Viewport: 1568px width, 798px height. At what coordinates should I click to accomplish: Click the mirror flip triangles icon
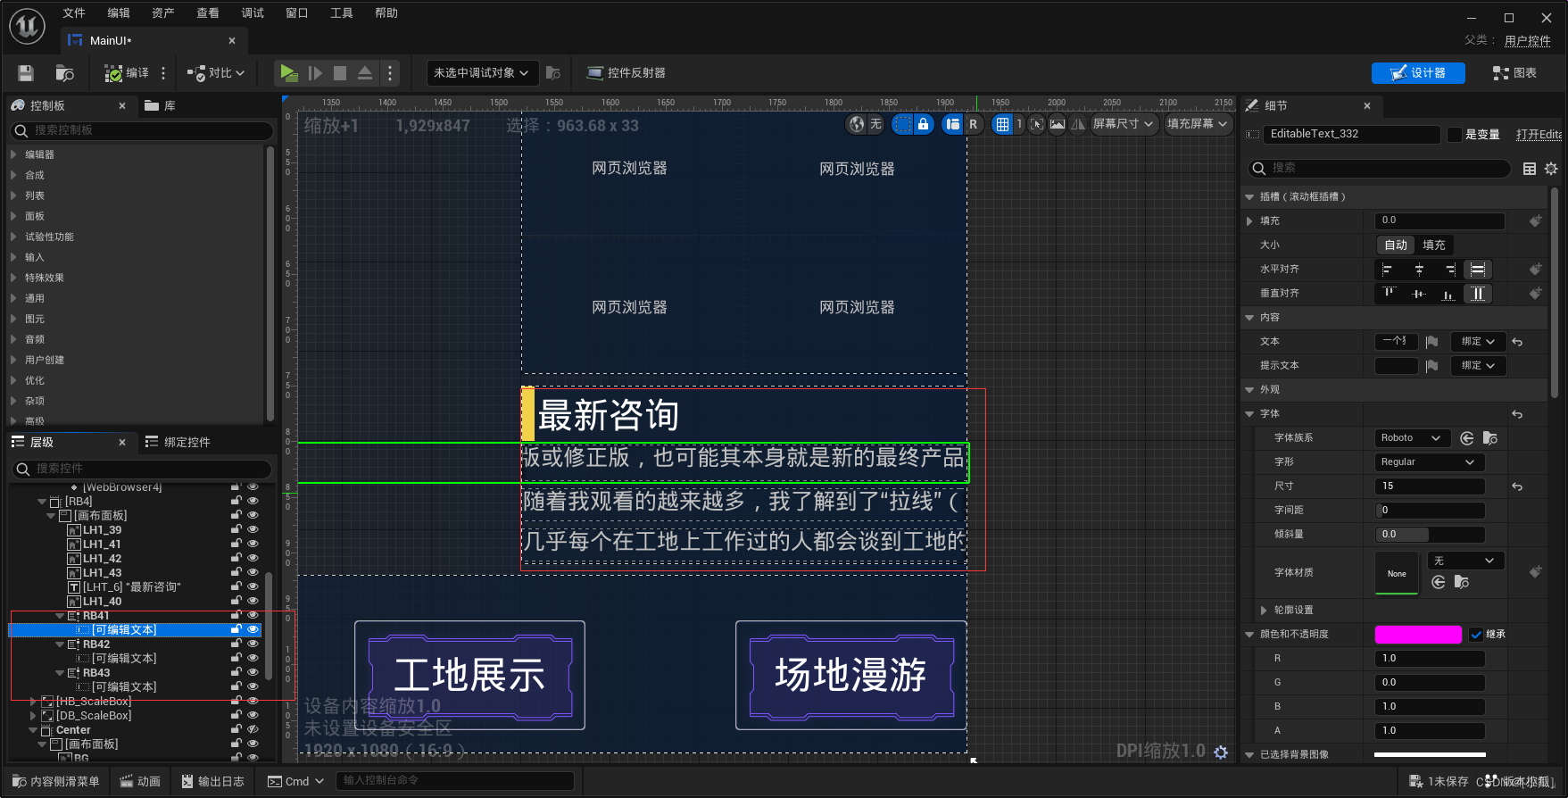click(x=1078, y=124)
